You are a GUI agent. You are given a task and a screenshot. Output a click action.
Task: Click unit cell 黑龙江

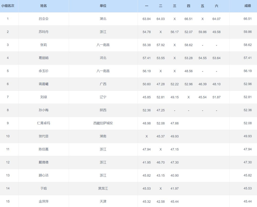click(103, 188)
